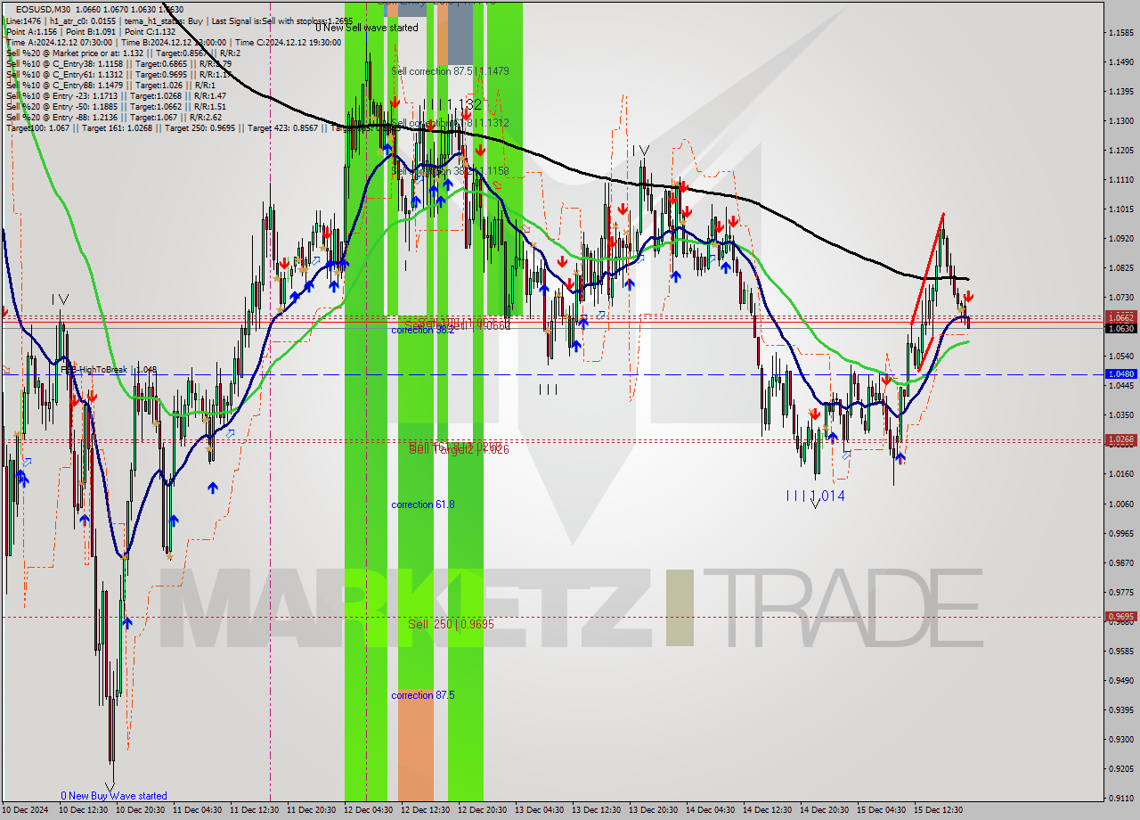The height and width of the screenshot is (820, 1140).
Task: Click 'Sell %20 @ Market price' line
Action: [123, 53]
